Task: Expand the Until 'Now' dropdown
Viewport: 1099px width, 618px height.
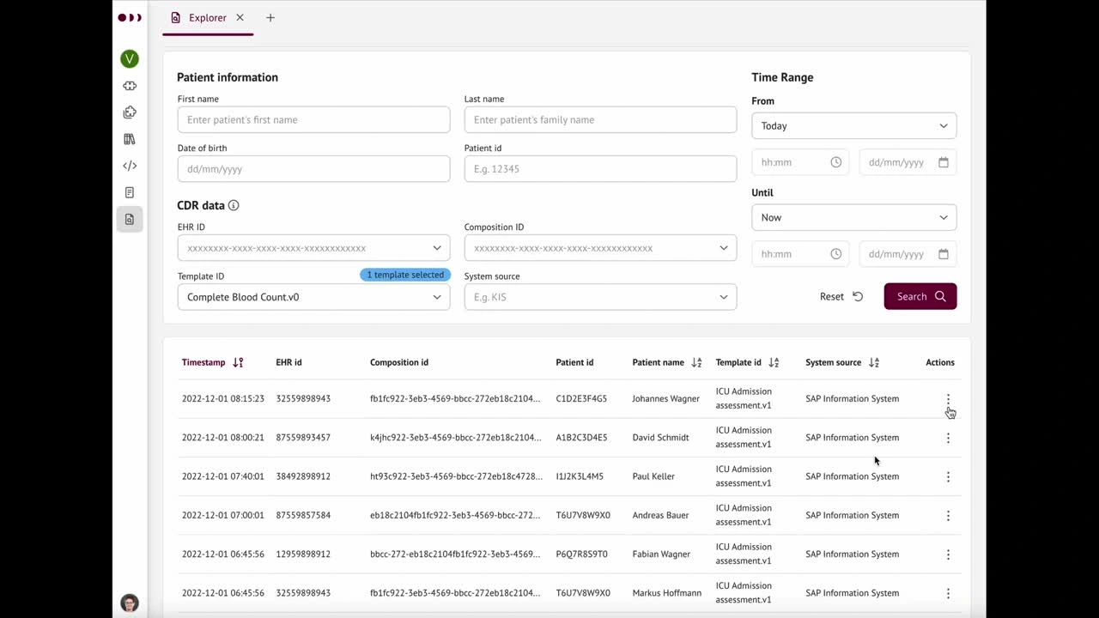Action: 853,217
